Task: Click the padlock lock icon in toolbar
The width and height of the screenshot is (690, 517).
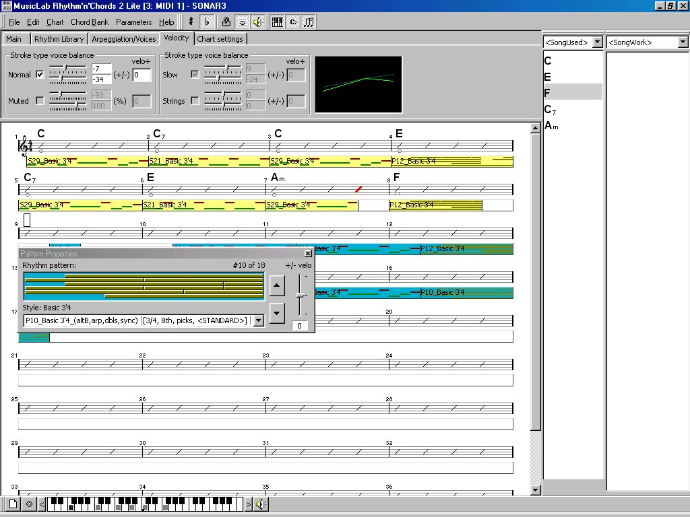Action: (x=226, y=22)
